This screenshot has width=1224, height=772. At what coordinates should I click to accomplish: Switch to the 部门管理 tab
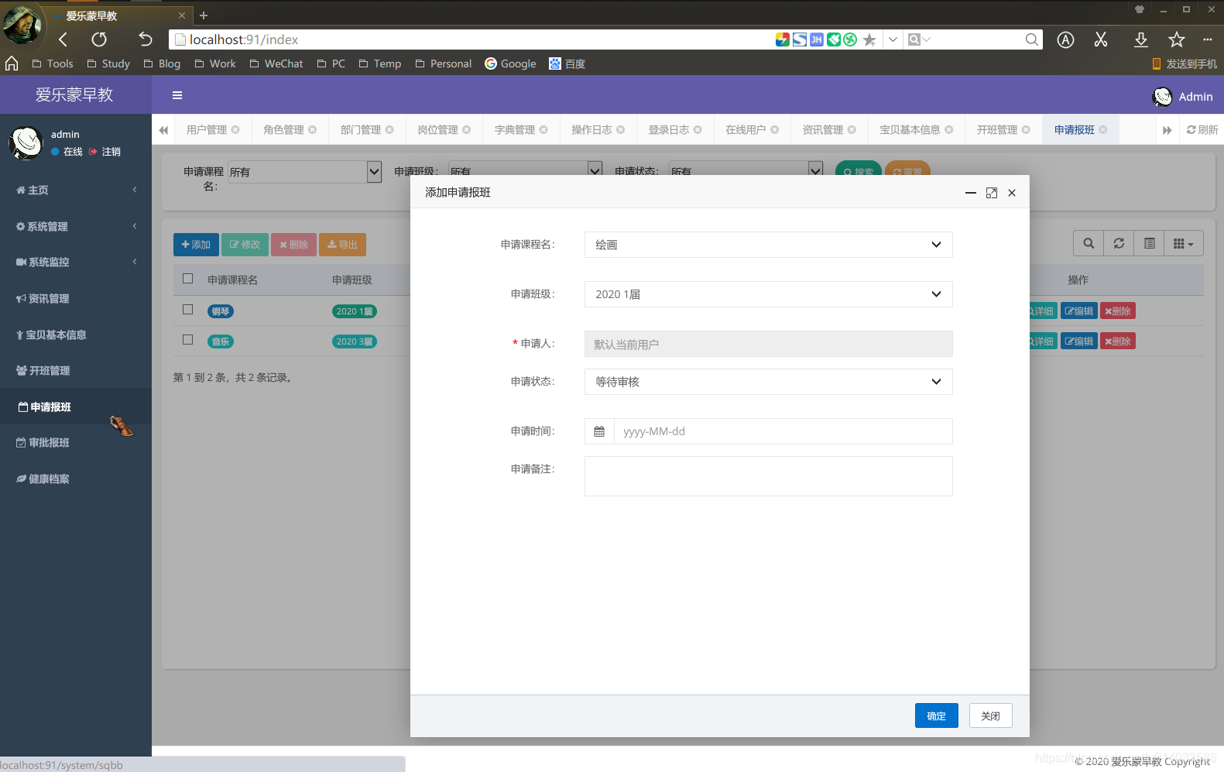coord(361,129)
